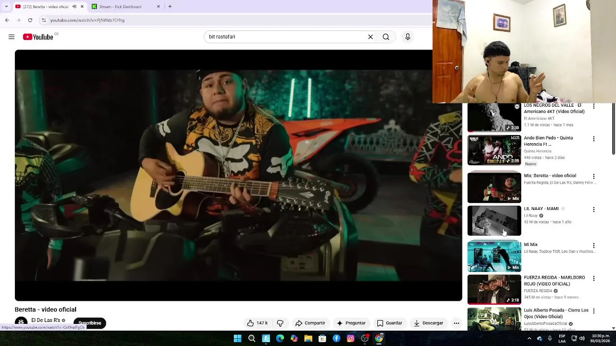Open Microsoft Edge from taskbar
616x346 pixels.
click(280, 339)
